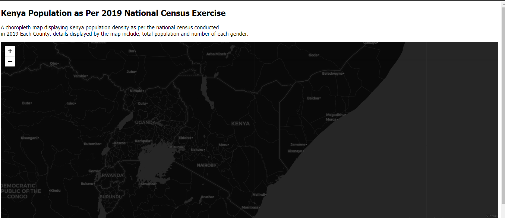Click the UGANDA country label

[145, 122]
